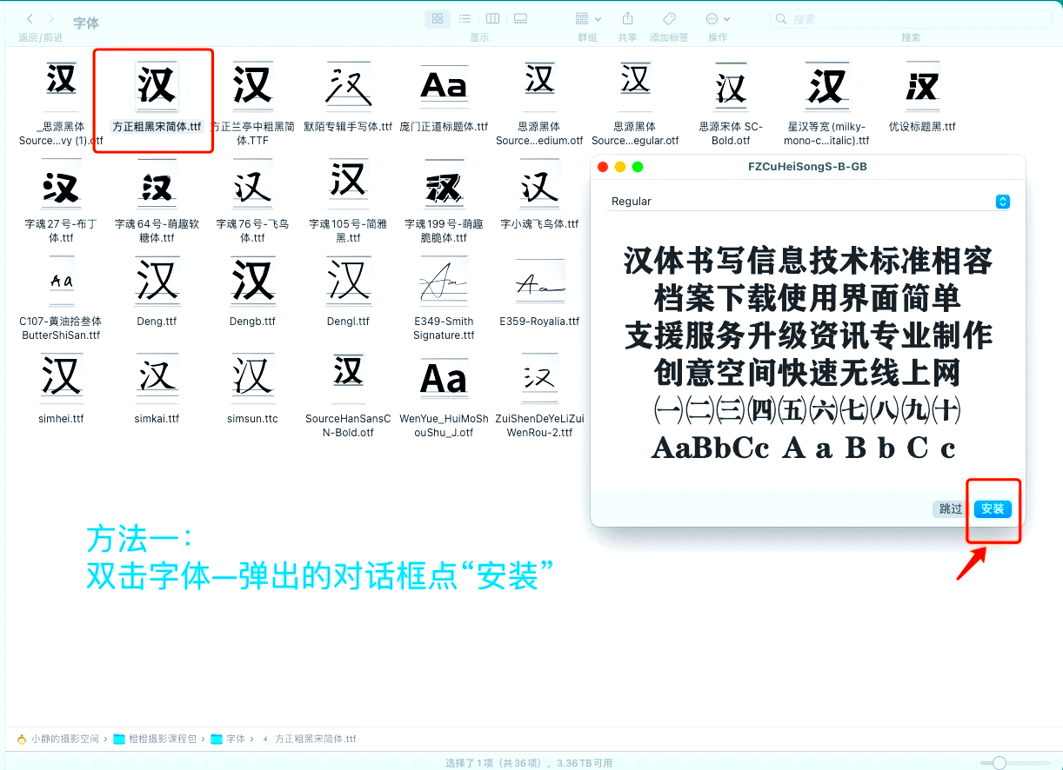Select the 默陌专辑手写体.ttf font file

coord(348,97)
